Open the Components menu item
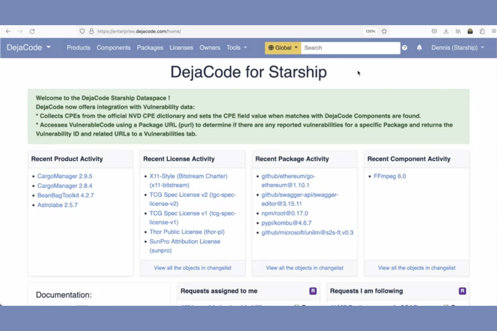 114,48
